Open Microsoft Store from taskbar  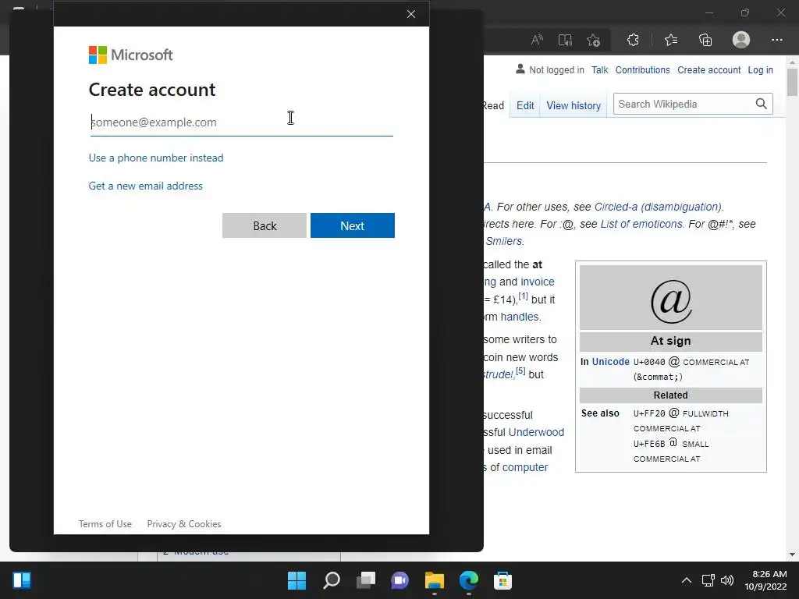[502, 580]
